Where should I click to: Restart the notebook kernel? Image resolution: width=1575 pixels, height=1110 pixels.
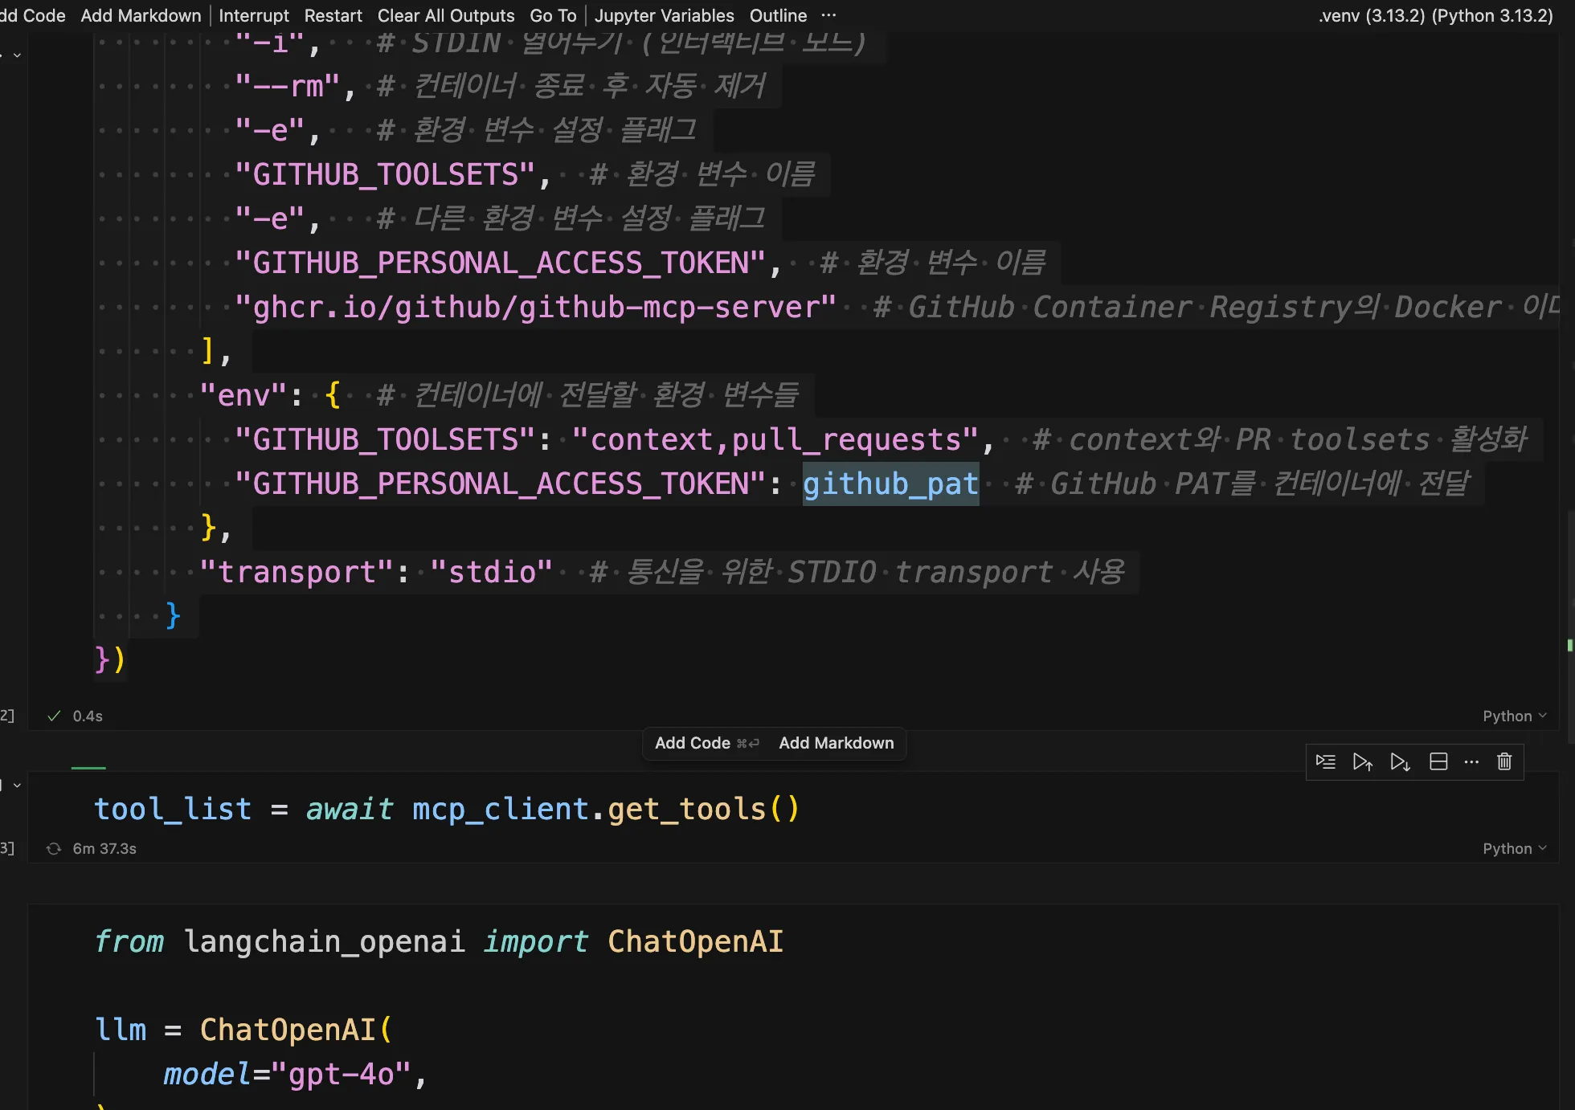pyautogui.click(x=333, y=15)
